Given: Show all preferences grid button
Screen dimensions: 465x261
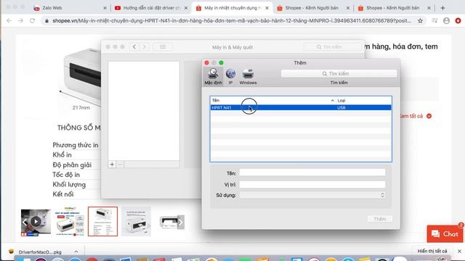Looking at the screenshot, I should click(163, 47).
